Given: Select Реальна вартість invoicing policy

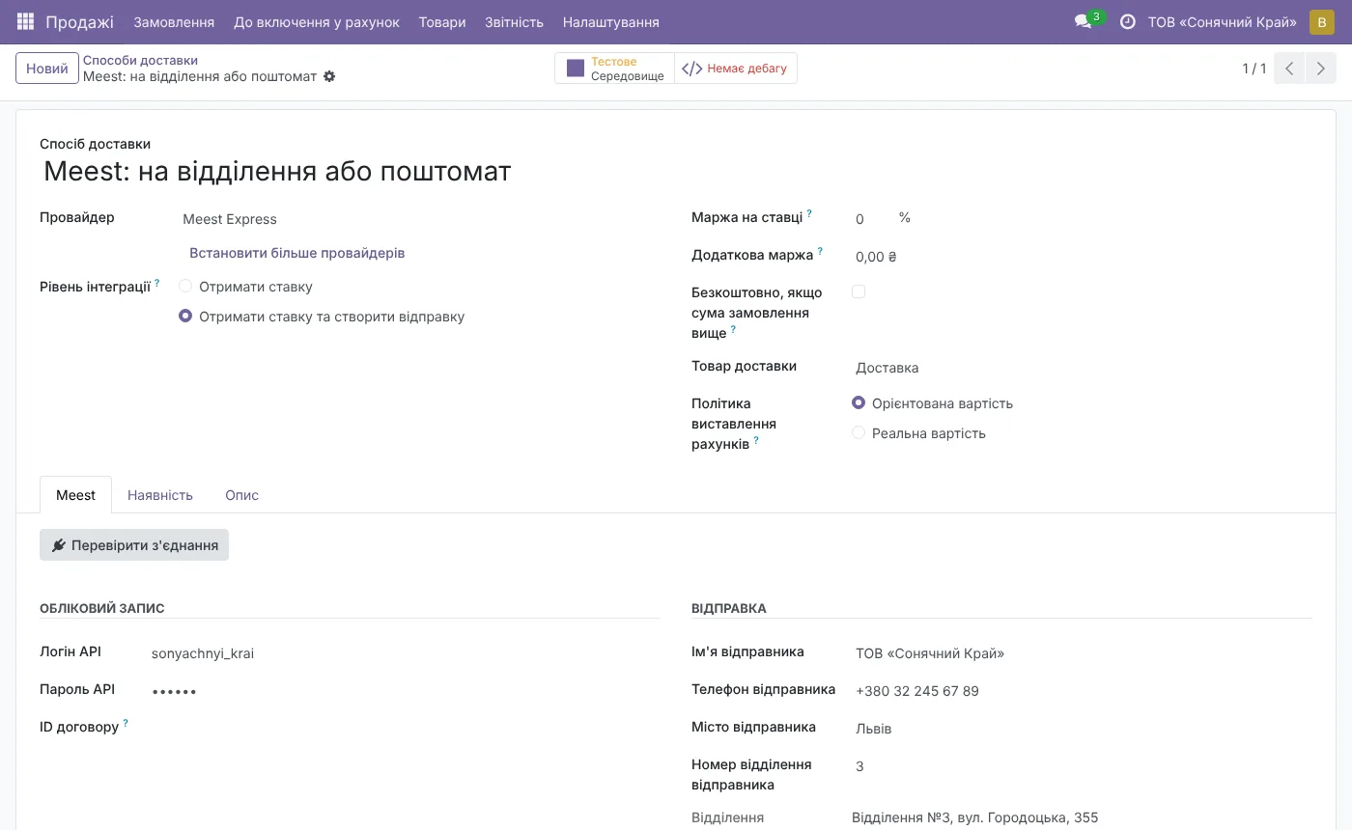Looking at the screenshot, I should coord(859,433).
